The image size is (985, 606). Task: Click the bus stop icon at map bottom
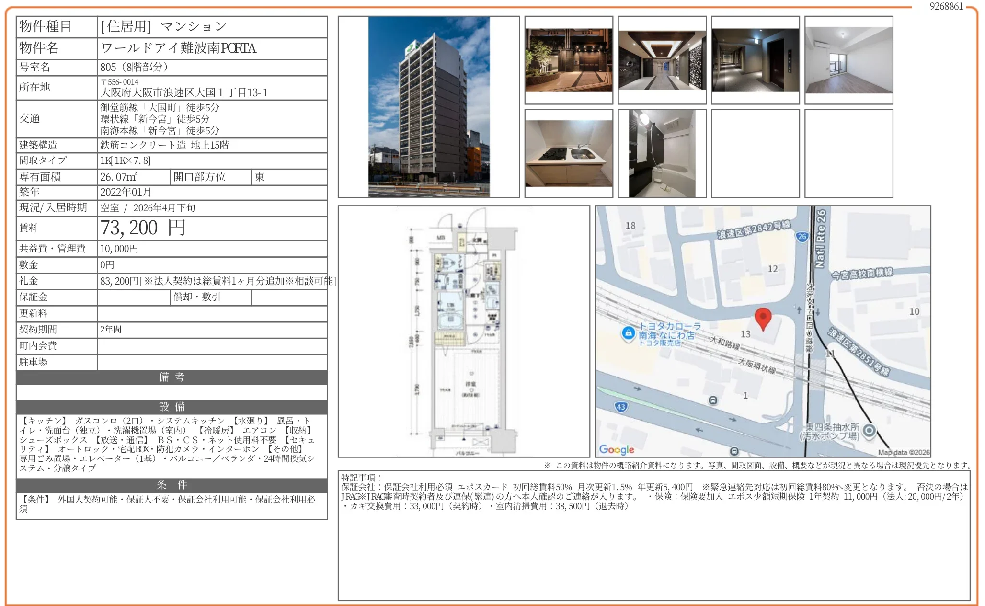[x=734, y=451]
